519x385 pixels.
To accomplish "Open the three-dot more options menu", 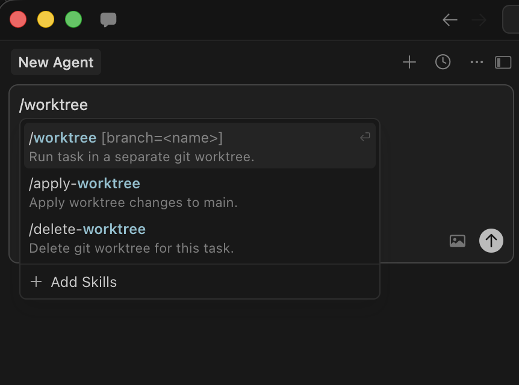I will tap(477, 63).
